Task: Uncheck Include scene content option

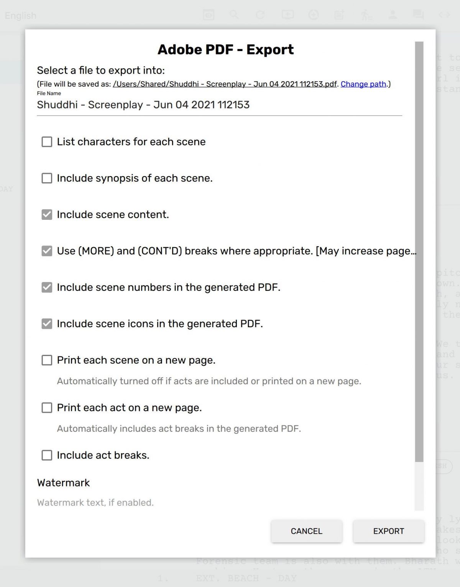Action: point(47,214)
